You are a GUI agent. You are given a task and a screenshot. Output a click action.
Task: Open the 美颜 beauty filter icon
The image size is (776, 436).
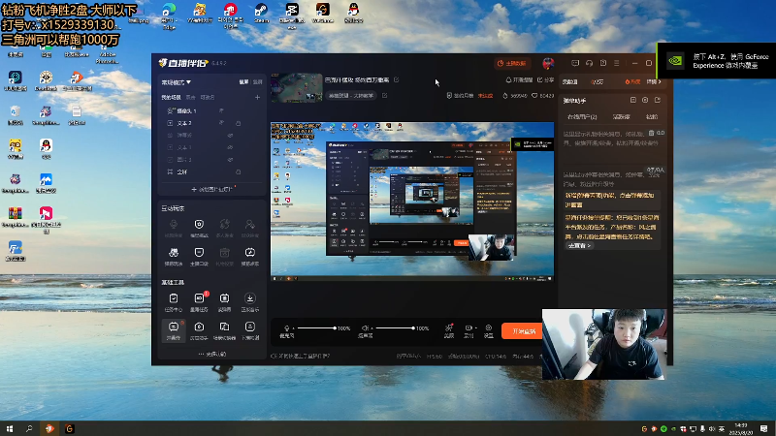click(449, 330)
